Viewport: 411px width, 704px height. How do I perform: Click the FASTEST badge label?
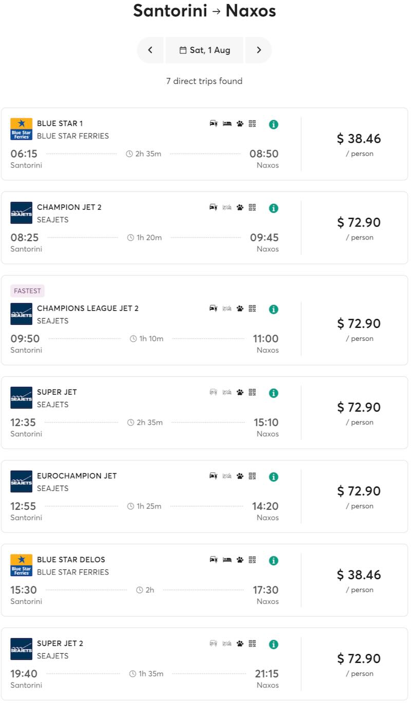pyautogui.click(x=27, y=291)
